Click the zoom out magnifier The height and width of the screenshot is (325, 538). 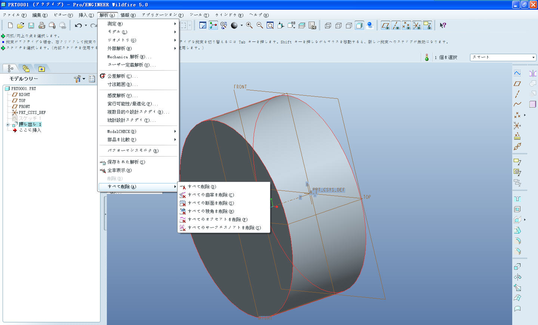(260, 25)
